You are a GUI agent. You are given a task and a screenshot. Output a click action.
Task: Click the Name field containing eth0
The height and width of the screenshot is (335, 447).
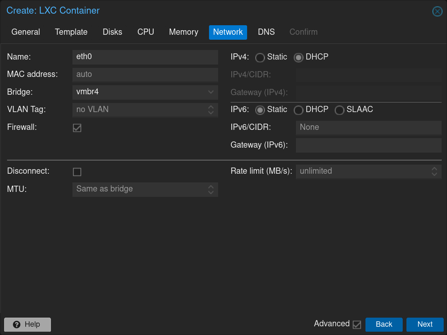click(145, 57)
